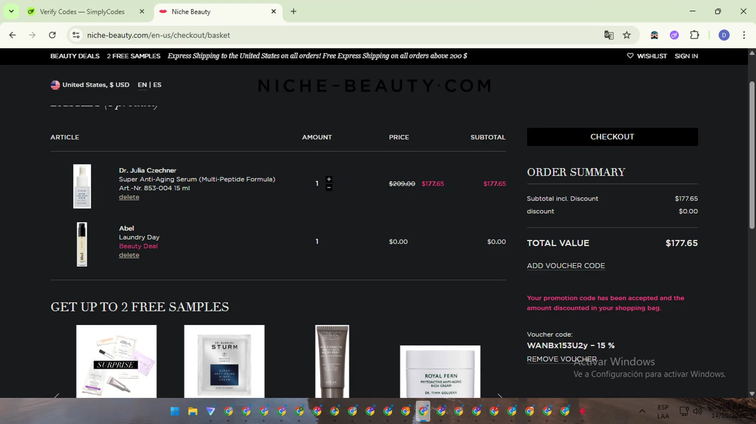
Task: Click the NICHE-BEAUTY.COM logo
Action: [x=375, y=86]
